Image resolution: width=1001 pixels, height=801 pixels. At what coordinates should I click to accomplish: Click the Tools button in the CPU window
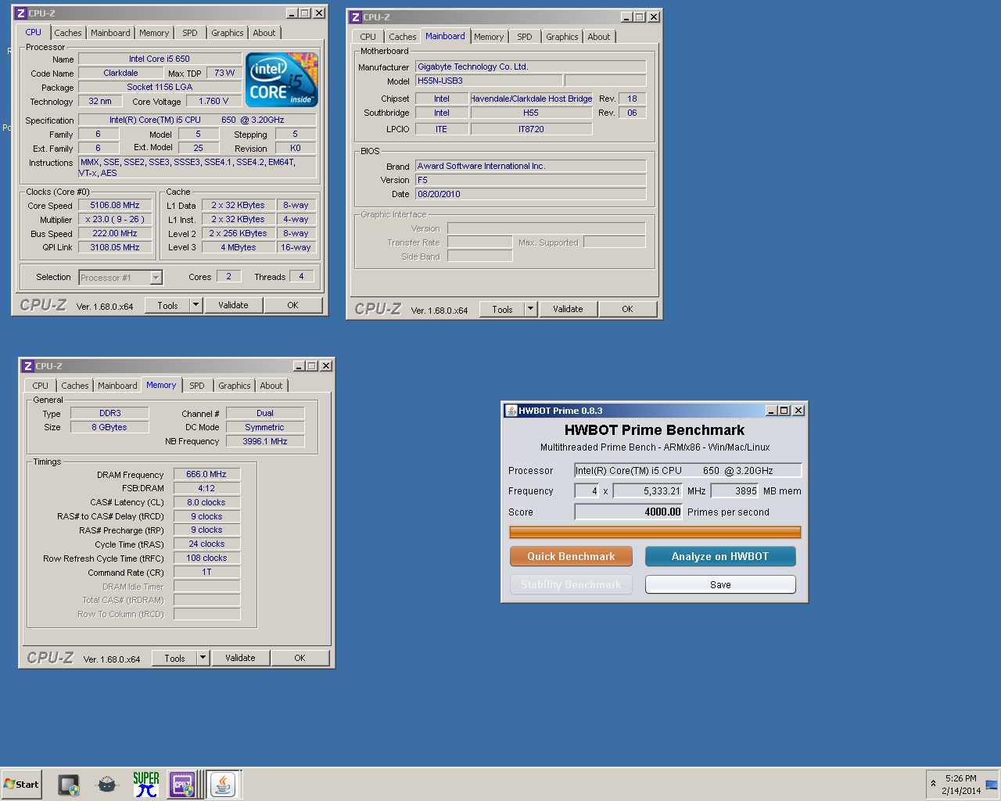tap(167, 306)
